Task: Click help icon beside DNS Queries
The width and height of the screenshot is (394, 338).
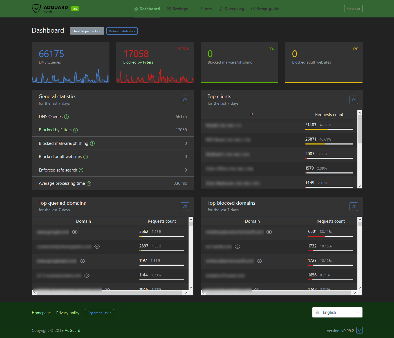Action: 66,117
